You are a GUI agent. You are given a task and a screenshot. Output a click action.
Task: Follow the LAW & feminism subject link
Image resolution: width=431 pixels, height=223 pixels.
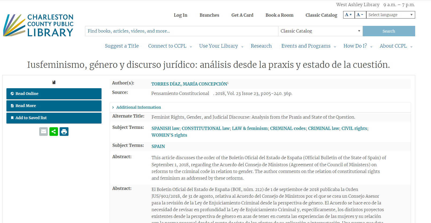pyautogui.click(x=250, y=128)
